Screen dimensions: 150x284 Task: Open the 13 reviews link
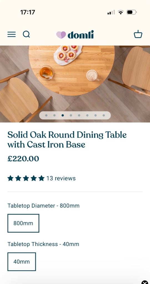click(61, 178)
